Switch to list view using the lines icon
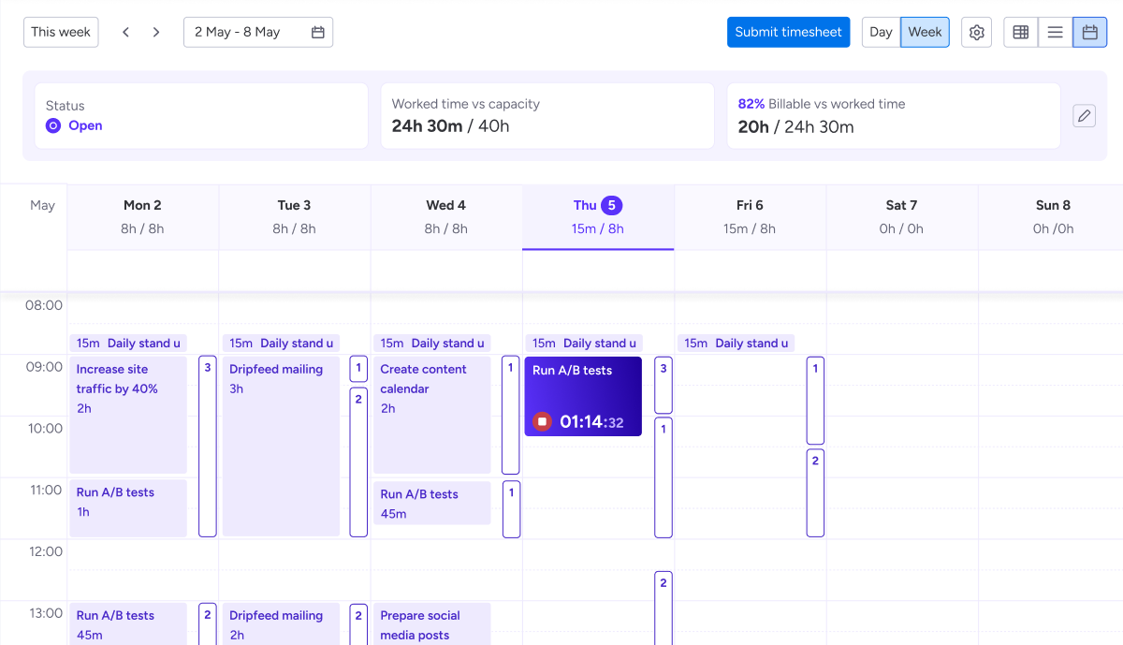This screenshot has height=645, width=1123. [1055, 32]
